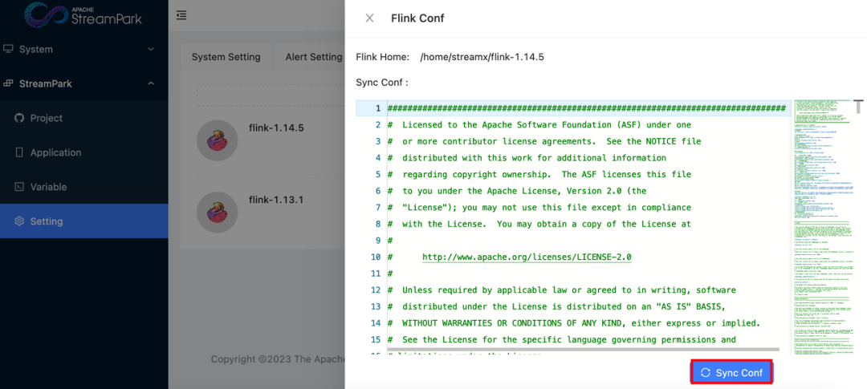Collapse the StreamPark menu chevron
867x389 pixels.
coord(151,83)
